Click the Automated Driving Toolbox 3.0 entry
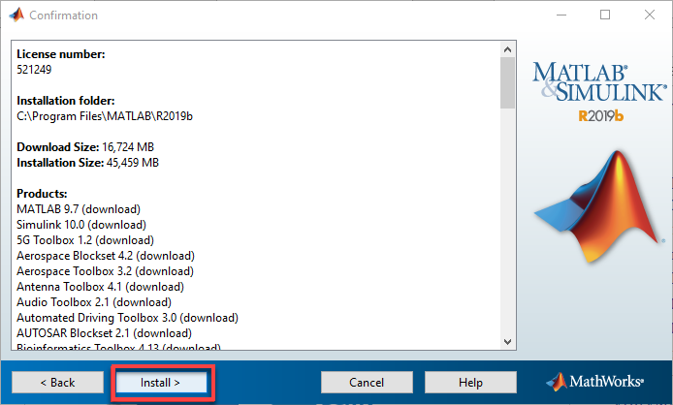 click(x=127, y=318)
